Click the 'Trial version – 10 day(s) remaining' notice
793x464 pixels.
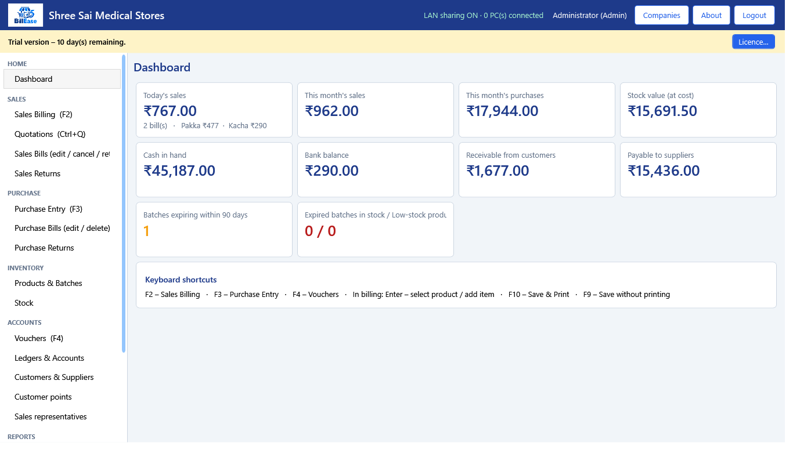[67, 42]
